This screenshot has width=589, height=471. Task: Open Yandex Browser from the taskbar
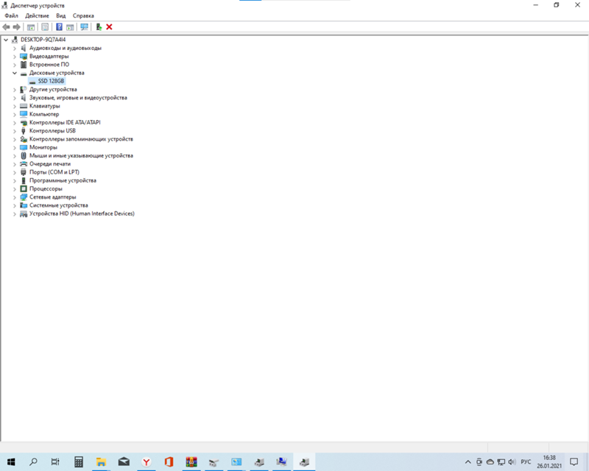[x=146, y=461]
